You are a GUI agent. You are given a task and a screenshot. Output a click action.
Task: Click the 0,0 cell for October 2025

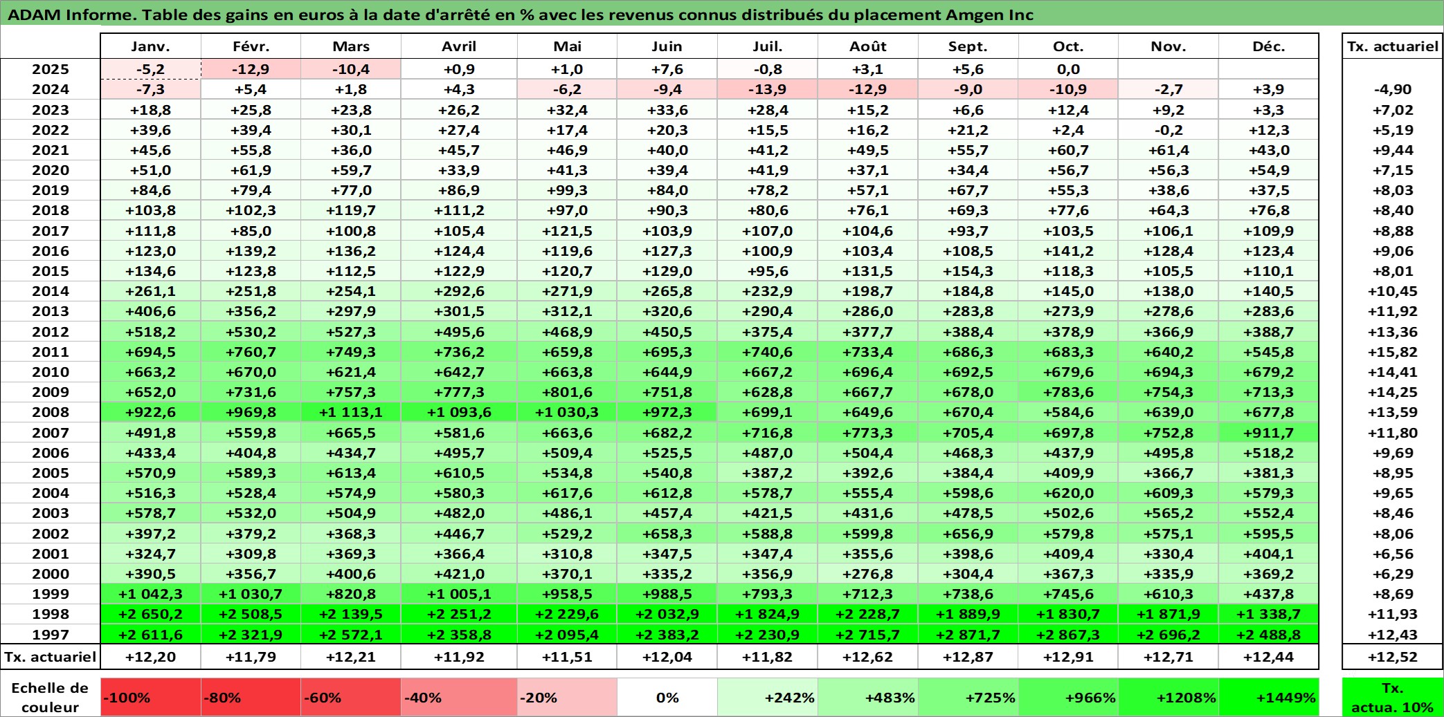coord(1068,69)
